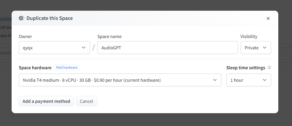292x126 pixels.
Task: Open the Space hardware dropdown Nvidia T4
Action: coord(120,80)
